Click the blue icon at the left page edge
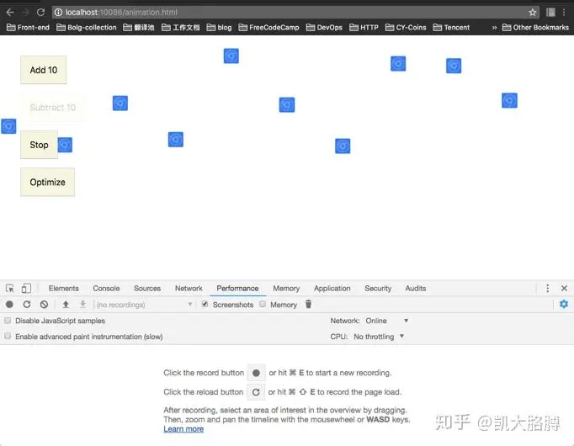The height and width of the screenshot is (446, 574). click(x=8, y=126)
